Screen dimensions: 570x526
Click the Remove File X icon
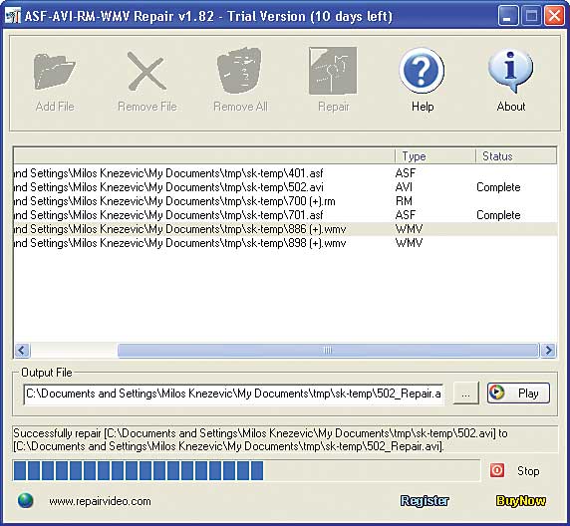click(146, 71)
